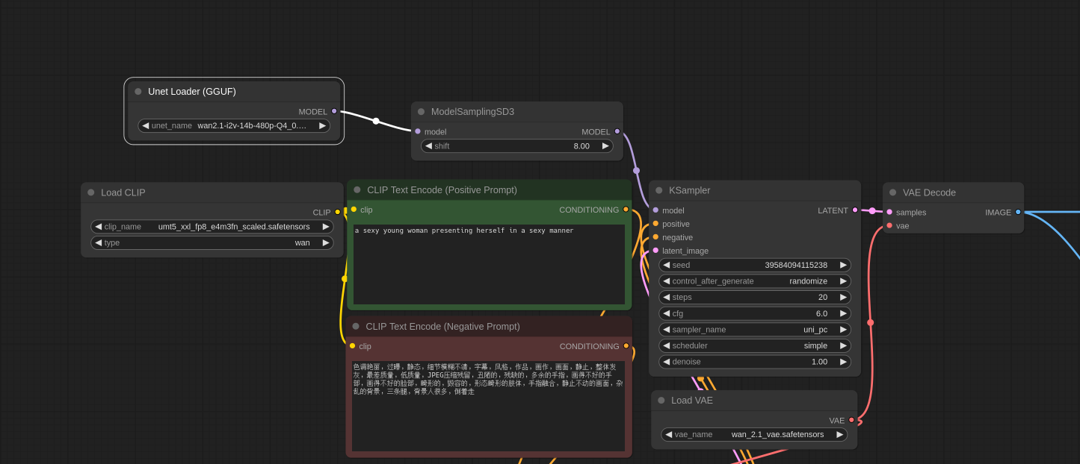This screenshot has width=1080, height=464.
Task: Collapse the VAE Decode node dot
Action: [893, 192]
